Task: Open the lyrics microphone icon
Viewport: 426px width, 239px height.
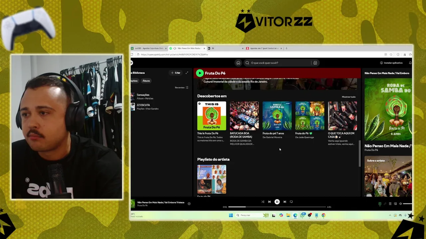Action: 385,204
